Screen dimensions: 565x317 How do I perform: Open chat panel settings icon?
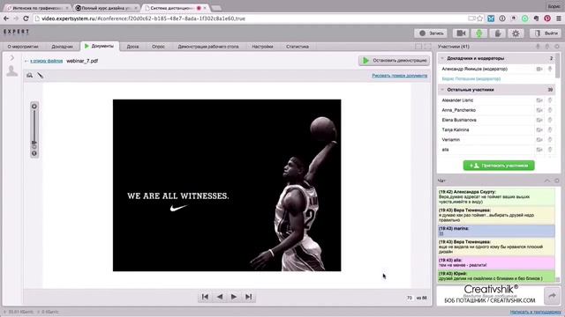[557, 181]
